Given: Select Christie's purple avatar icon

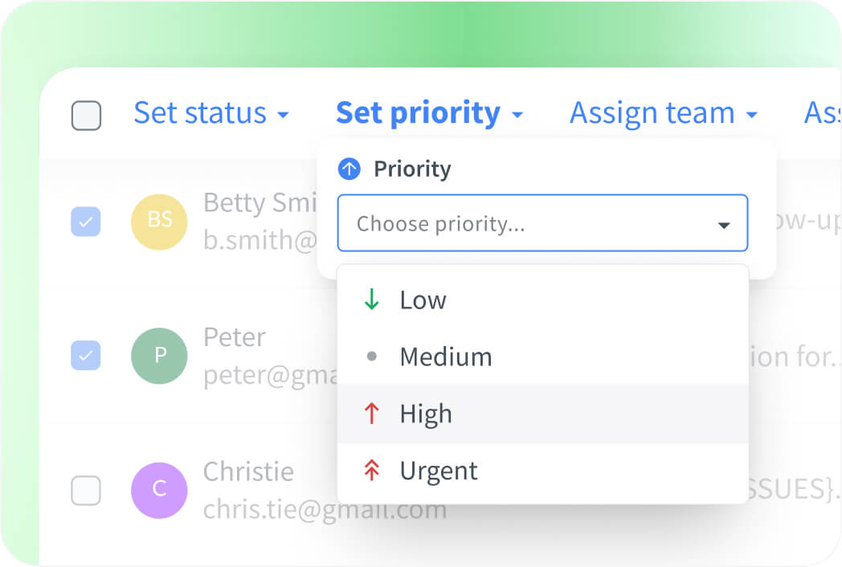Looking at the screenshot, I should tap(159, 490).
